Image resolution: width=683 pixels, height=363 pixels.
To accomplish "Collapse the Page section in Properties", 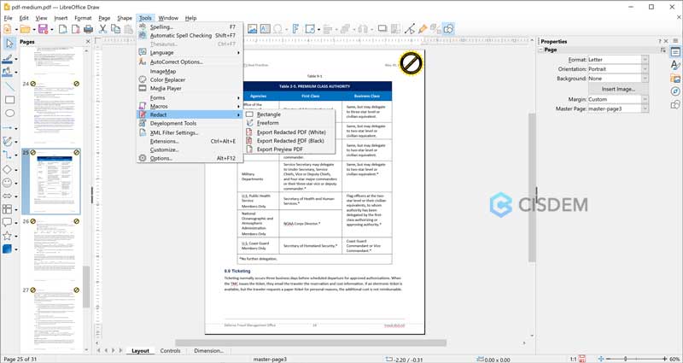I will pos(541,50).
